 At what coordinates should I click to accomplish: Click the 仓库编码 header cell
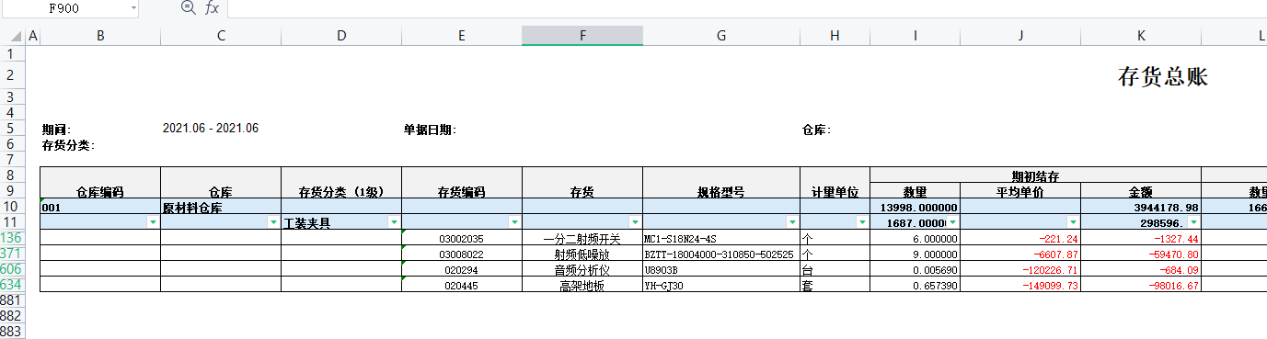(100, 192)
